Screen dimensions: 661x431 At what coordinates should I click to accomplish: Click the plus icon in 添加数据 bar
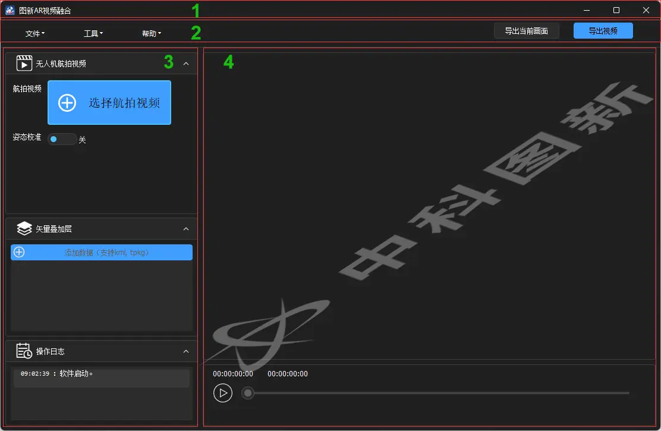(x=19, y=252)
